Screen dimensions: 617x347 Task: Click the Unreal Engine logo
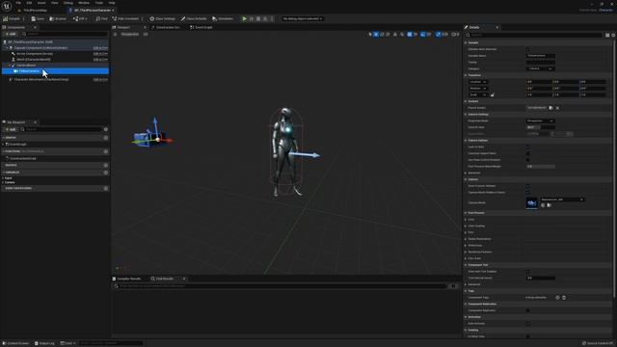[7, 7]
